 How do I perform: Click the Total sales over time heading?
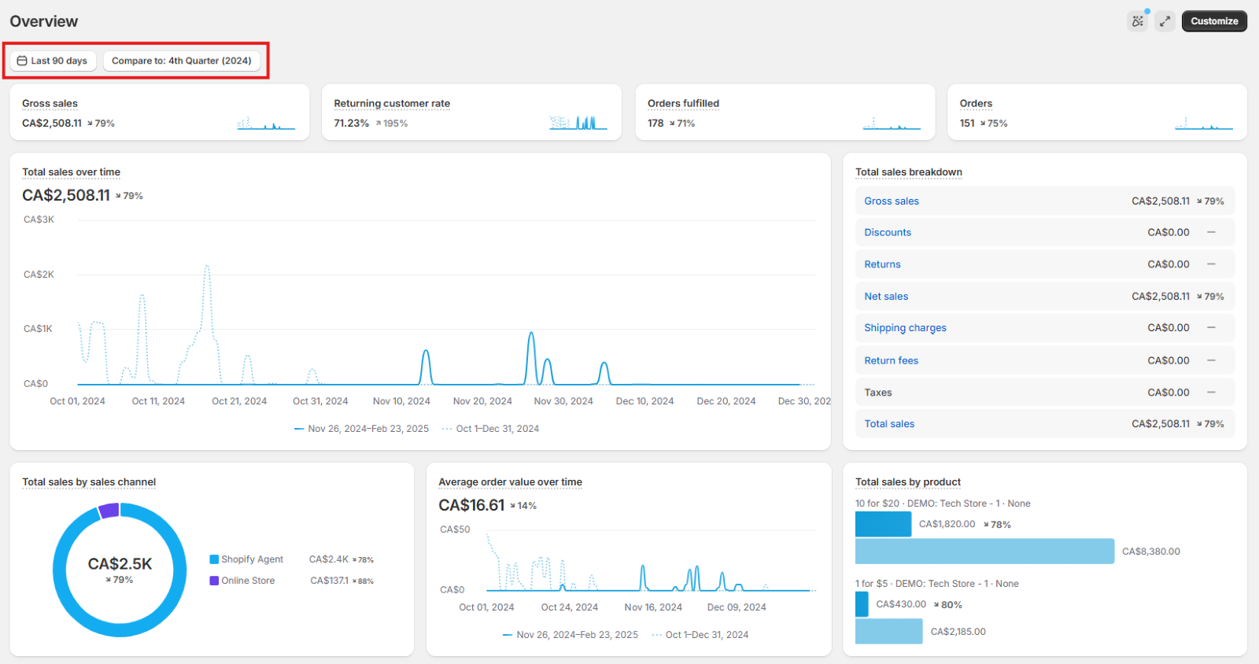pos(71,172)
